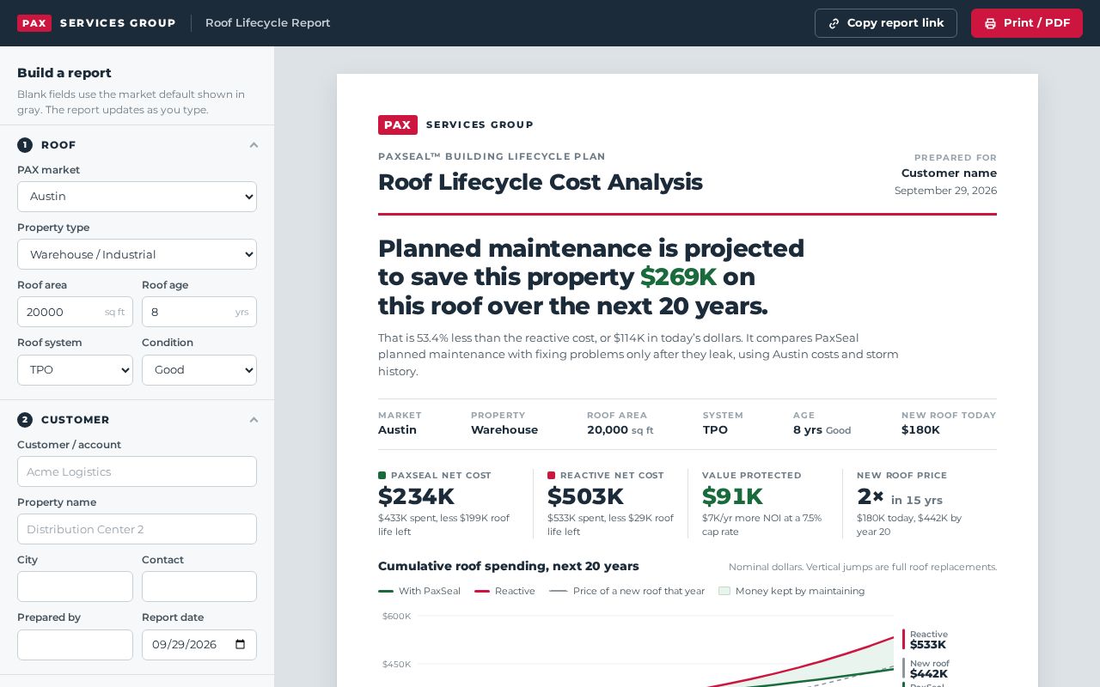Click the 2× new roof price figure
1100x687 pixels.
(871, 496)
